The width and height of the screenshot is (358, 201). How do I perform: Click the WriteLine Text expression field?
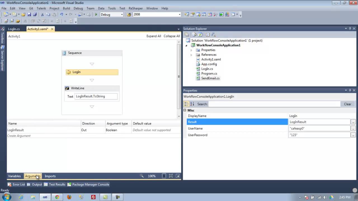point(96,96)
